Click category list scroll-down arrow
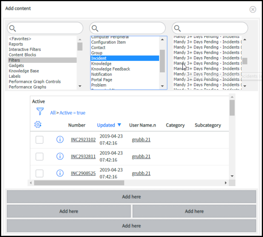263x237 pixels. point(80,86)
